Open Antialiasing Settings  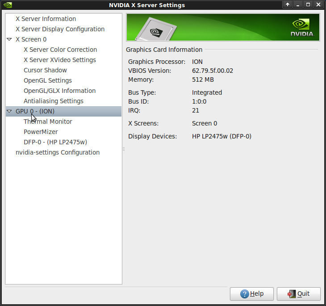[x=54, y=101]
